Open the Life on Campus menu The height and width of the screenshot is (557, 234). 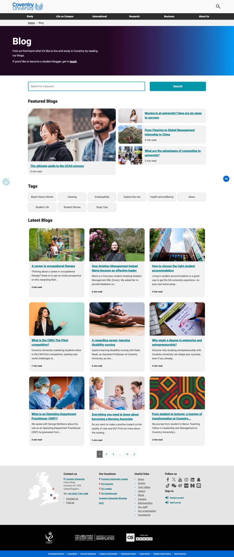pos(65,16)
